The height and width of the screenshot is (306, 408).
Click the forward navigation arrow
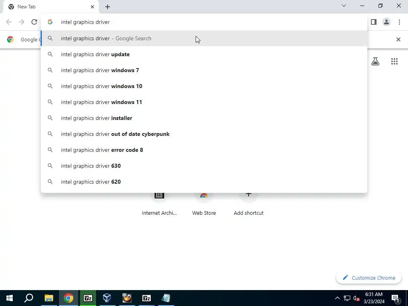point(22,22)
